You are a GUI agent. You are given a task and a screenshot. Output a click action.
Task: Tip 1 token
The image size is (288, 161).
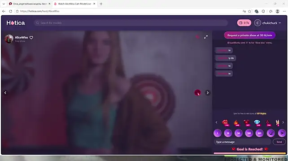(x=218, y=133)
